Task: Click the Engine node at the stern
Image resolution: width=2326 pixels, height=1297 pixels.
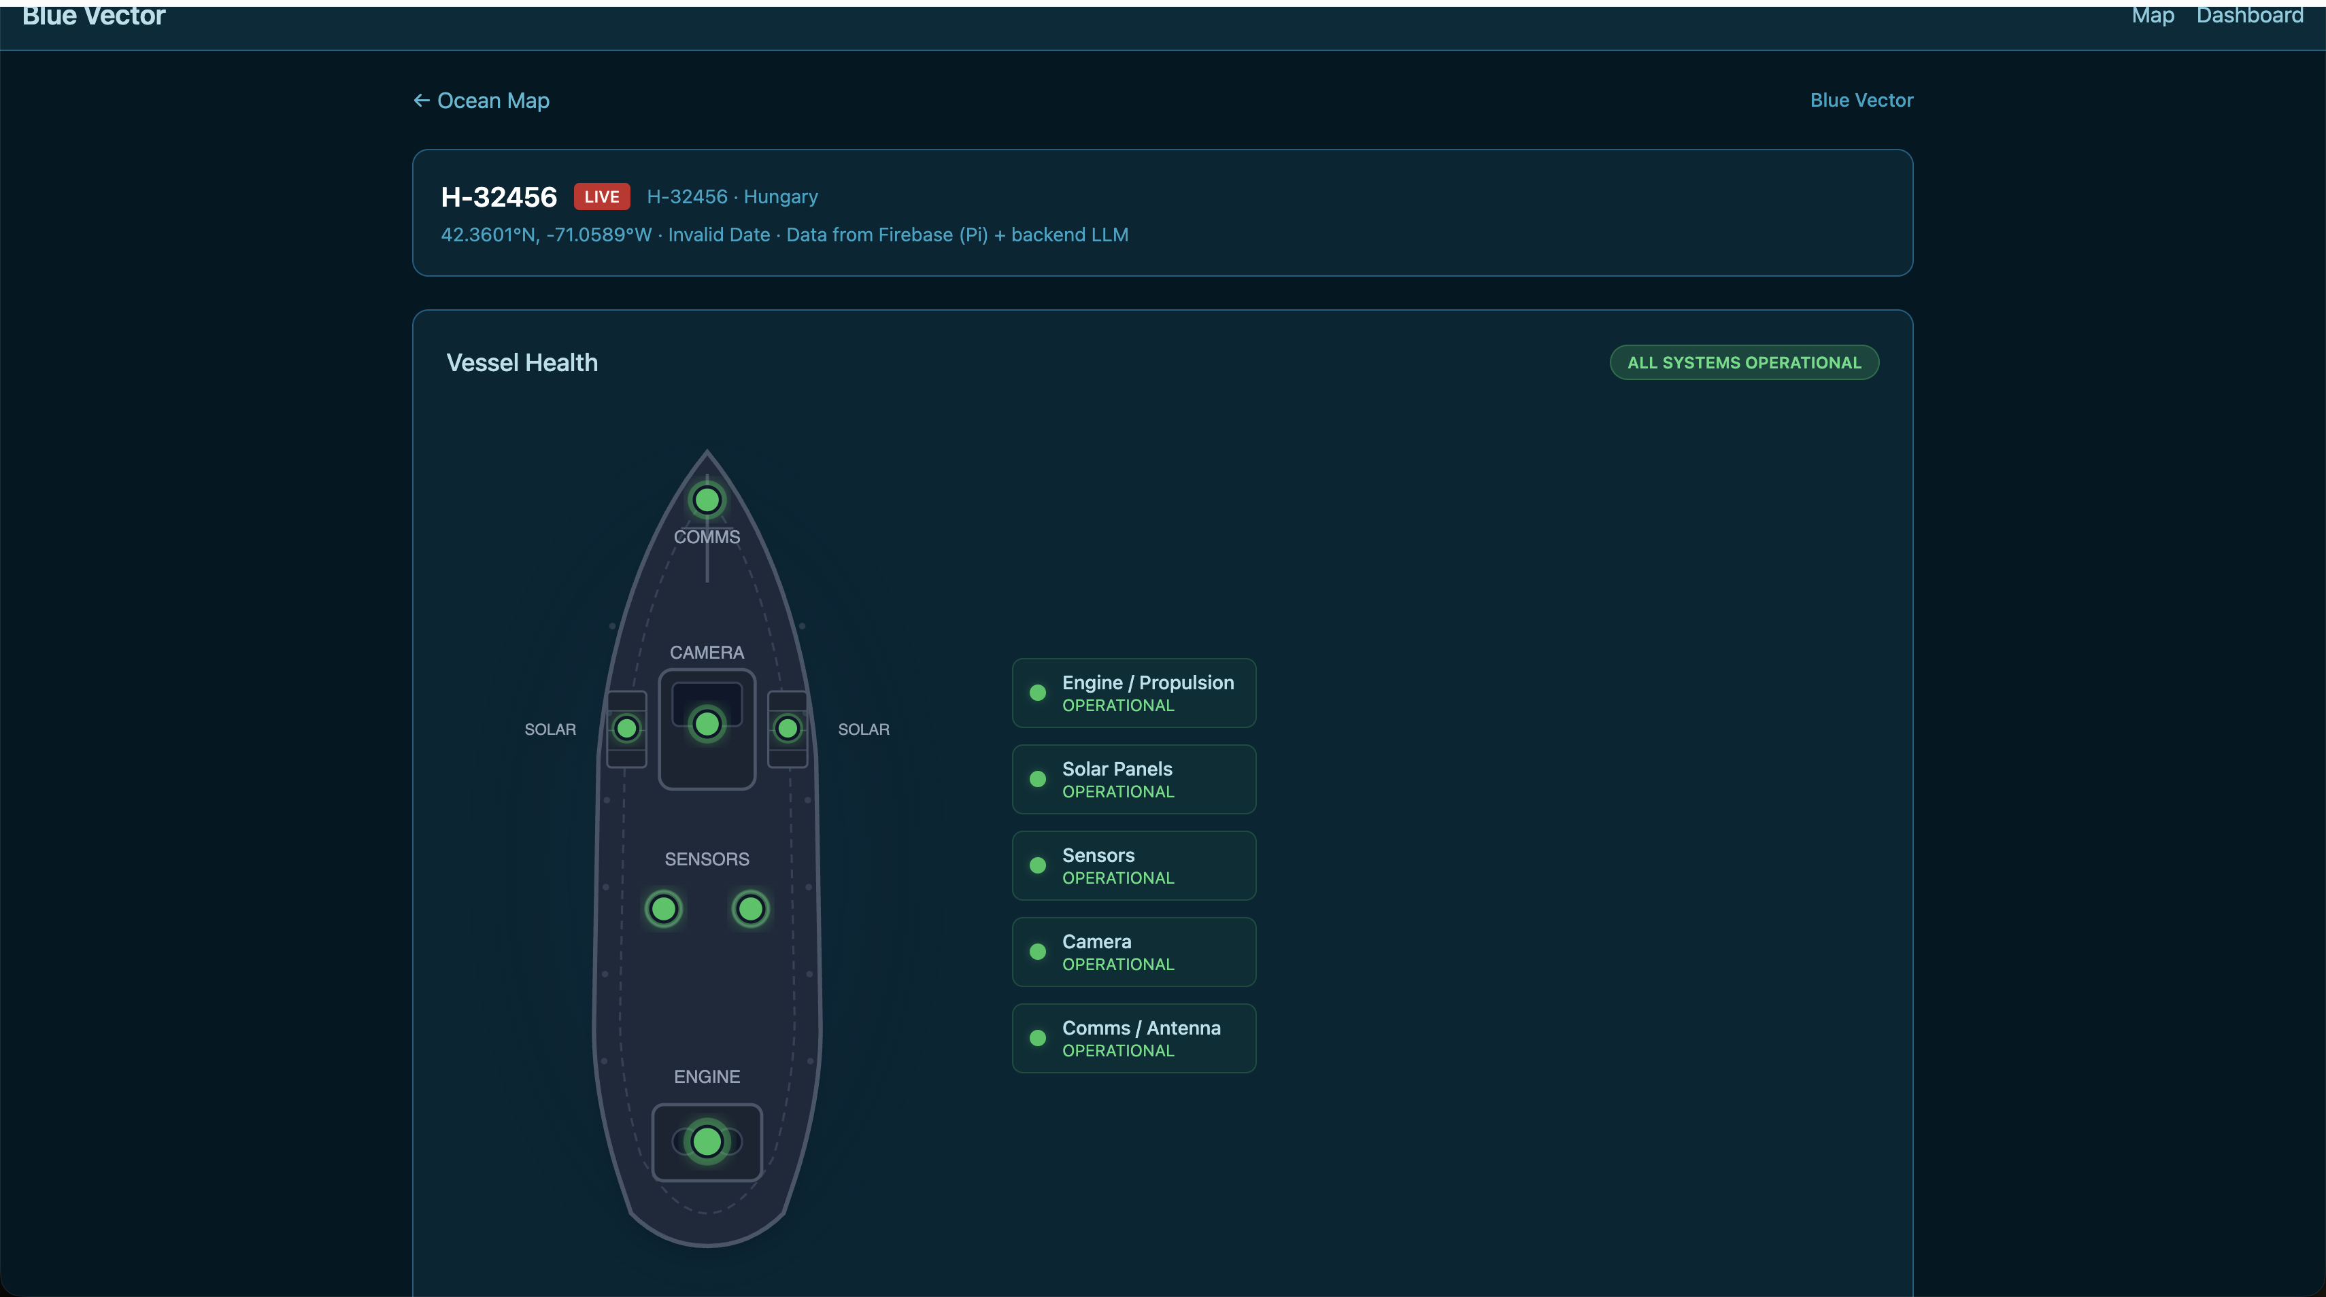Action: 706,1142
